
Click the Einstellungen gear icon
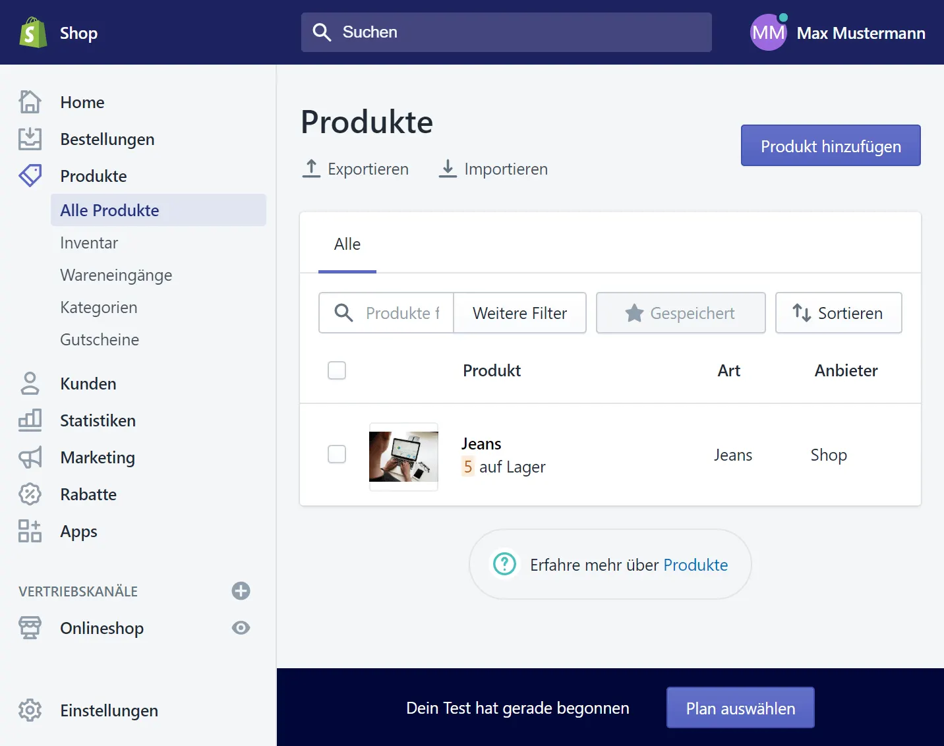(30, 710)
